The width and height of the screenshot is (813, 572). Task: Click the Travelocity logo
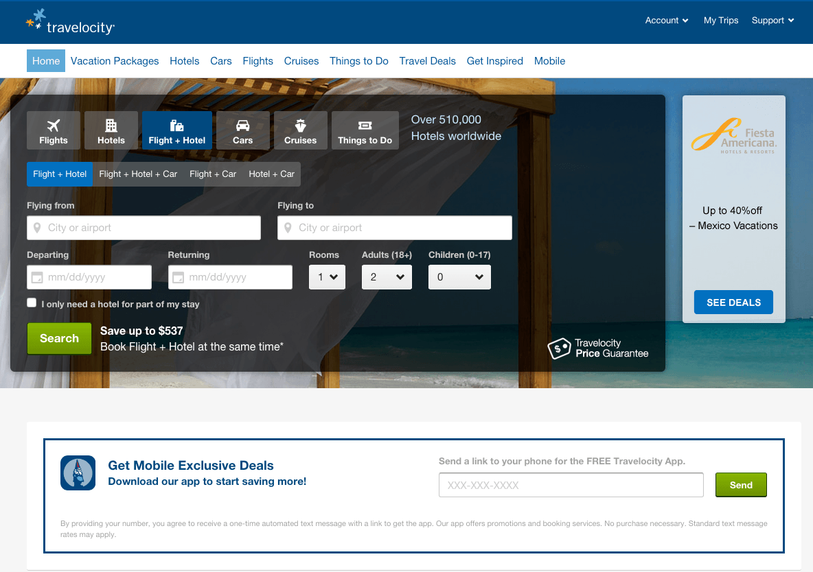[70, 22]
